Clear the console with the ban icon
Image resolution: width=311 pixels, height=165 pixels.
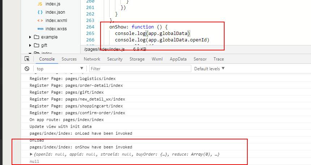(27, 68)
